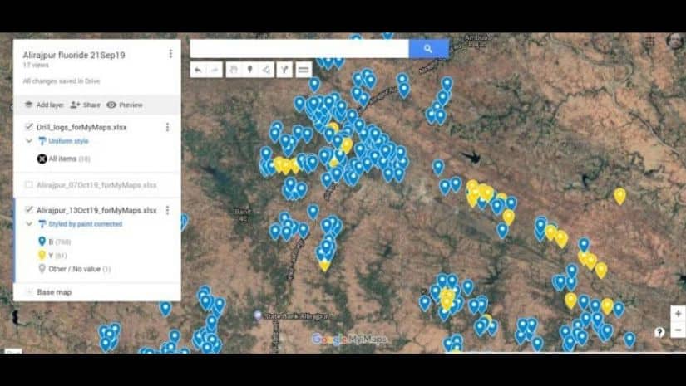This screenshot has height=386, width=686.
Task: Collapse the Alirajpur_13Oct19 layer chevron
Action: pos(29,224)
